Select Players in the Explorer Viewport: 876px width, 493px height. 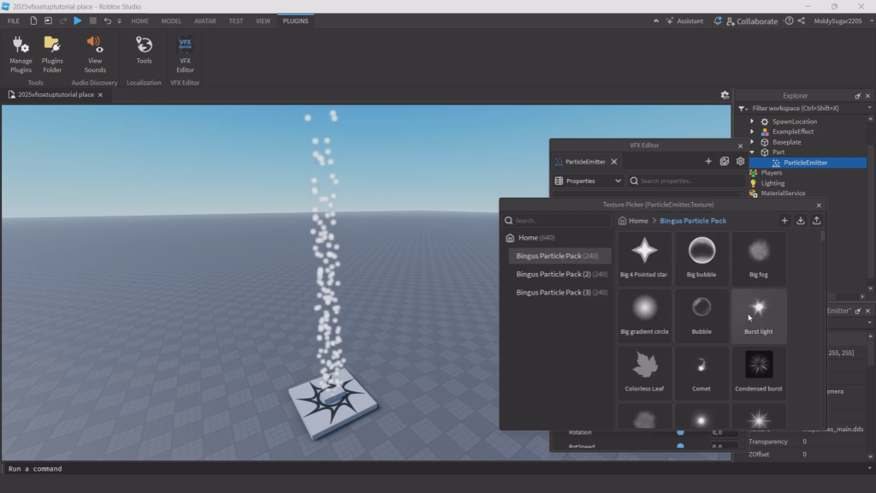771,173
